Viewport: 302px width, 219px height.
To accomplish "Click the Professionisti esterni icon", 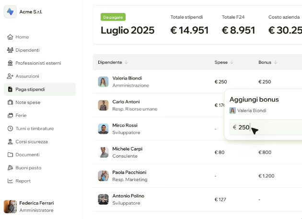I will [10, 63].
